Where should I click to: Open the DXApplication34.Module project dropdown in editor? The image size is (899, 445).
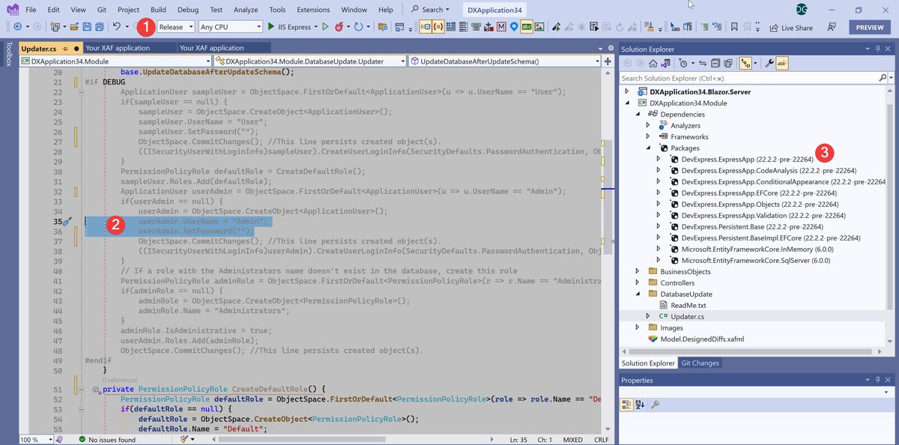click(x=115, y=61)
